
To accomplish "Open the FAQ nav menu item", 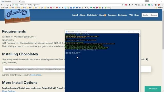I will (131, 15).
